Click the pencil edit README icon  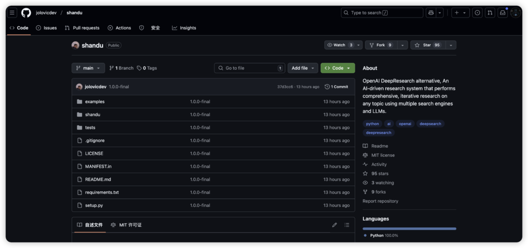pyautogui.click(x=334, y=225)
